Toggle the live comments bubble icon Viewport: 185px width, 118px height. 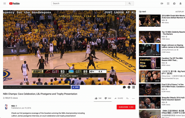124,87
